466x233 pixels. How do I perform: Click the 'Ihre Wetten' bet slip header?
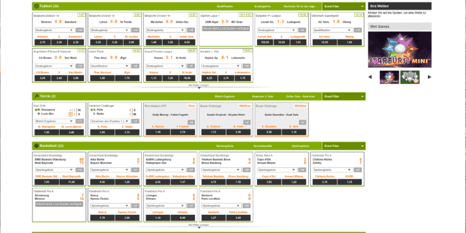coord(400,6)
